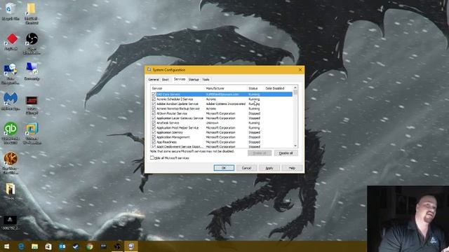Click the OK button
449x252 pixels.
(224, 168)
